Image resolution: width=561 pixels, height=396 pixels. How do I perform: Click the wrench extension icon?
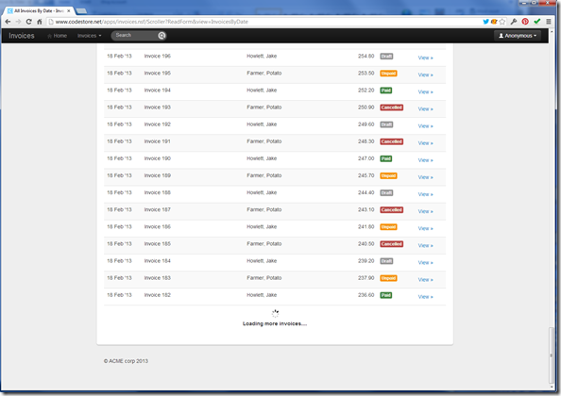tap(514, 22)
